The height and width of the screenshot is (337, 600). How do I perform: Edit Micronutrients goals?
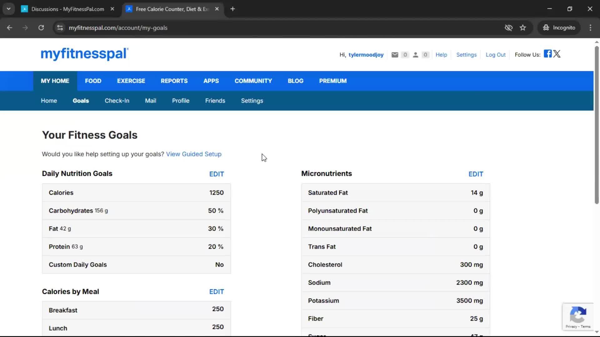[x=476, y=174]
